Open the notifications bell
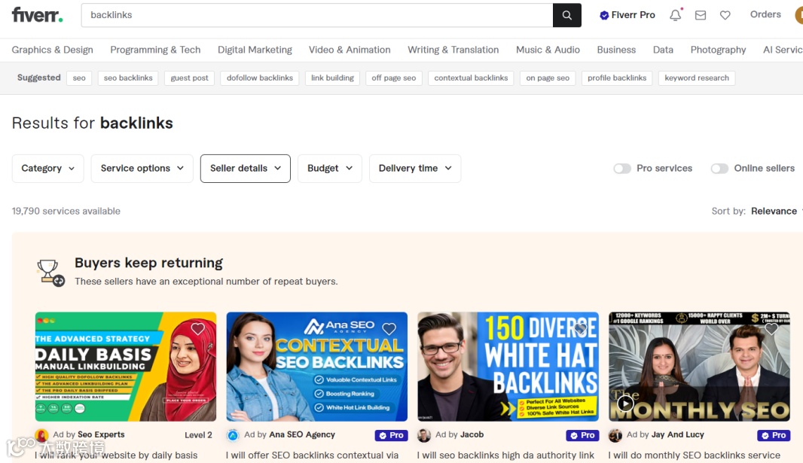 676,15
